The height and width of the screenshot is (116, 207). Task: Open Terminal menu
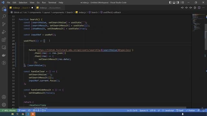click(52, 3)
